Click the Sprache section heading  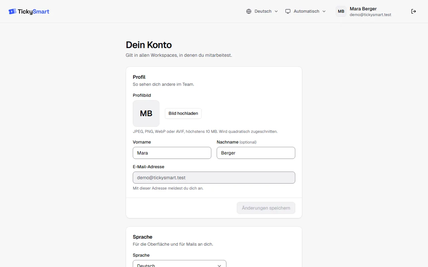click(x=142, y=237)
